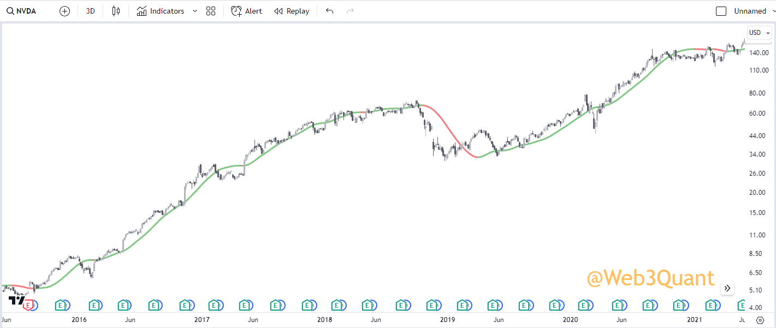The image size is (776, 328).
Task: Open indicator templates four-squares icon
Action: click(211, 11)
